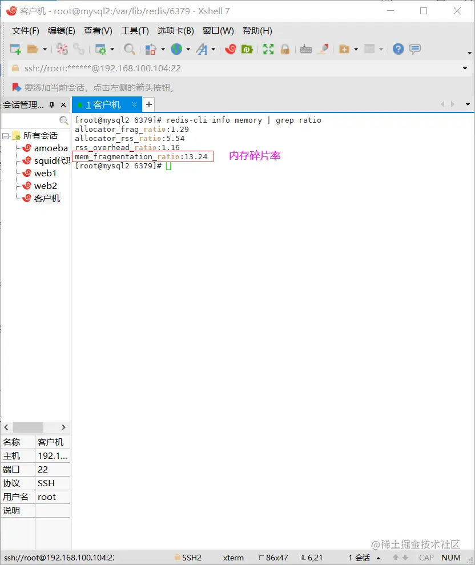Viewport: 475px width, 565px height.
Task: Click the red flag add-session icon
Action: [16, 87]
